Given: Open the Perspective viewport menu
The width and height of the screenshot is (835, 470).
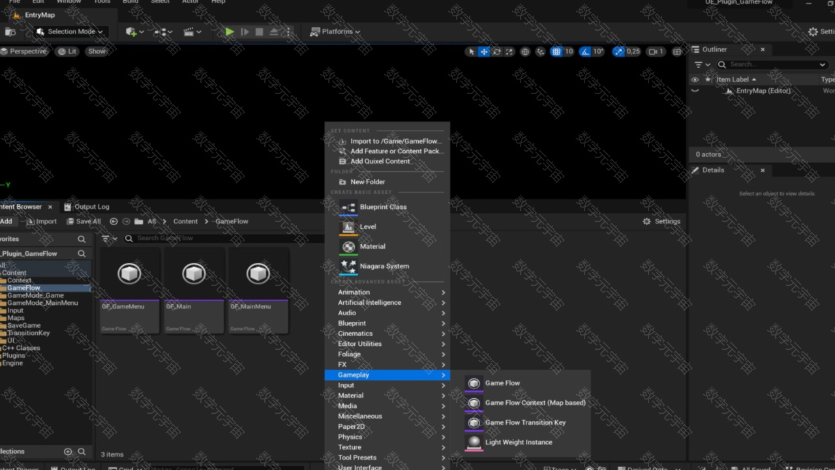Looking at the screenshot, I should coord(23,52).
